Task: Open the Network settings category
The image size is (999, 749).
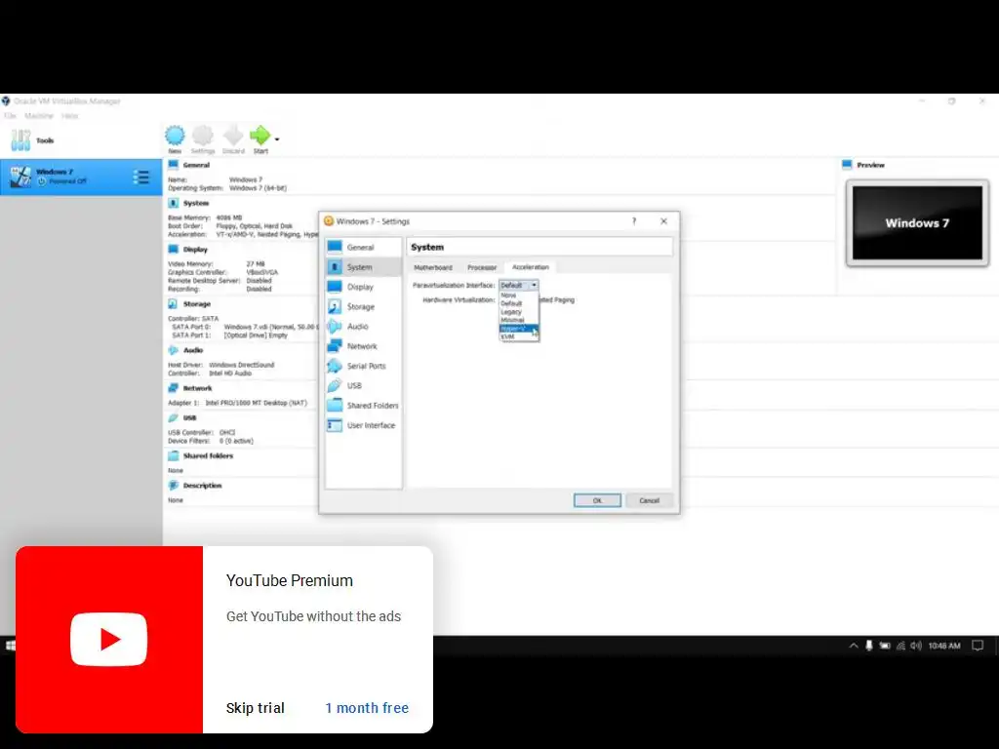Action: point(363,346)
